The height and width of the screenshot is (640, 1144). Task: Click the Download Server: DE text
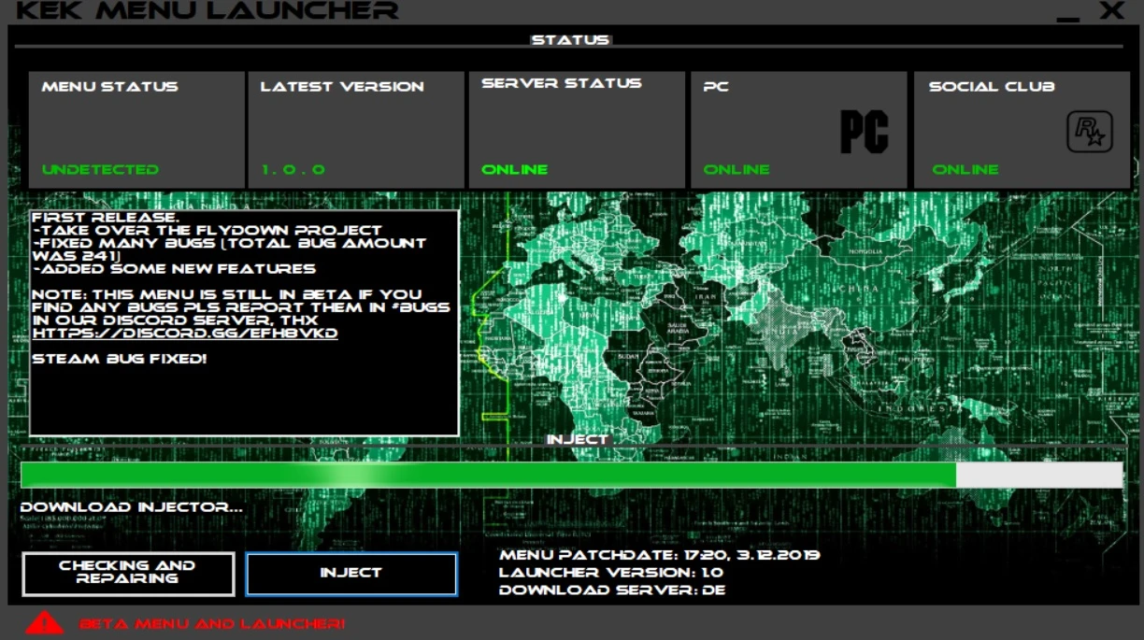pos(612,590)
